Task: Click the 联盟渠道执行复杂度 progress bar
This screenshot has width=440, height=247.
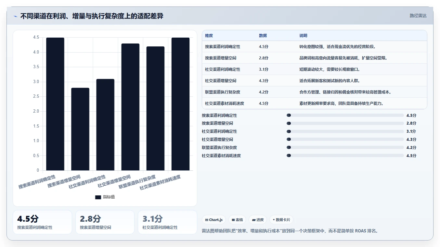Action: click(x=345, y=147)
